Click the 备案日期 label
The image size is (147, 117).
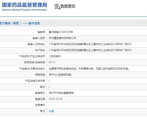click(40, 99)
